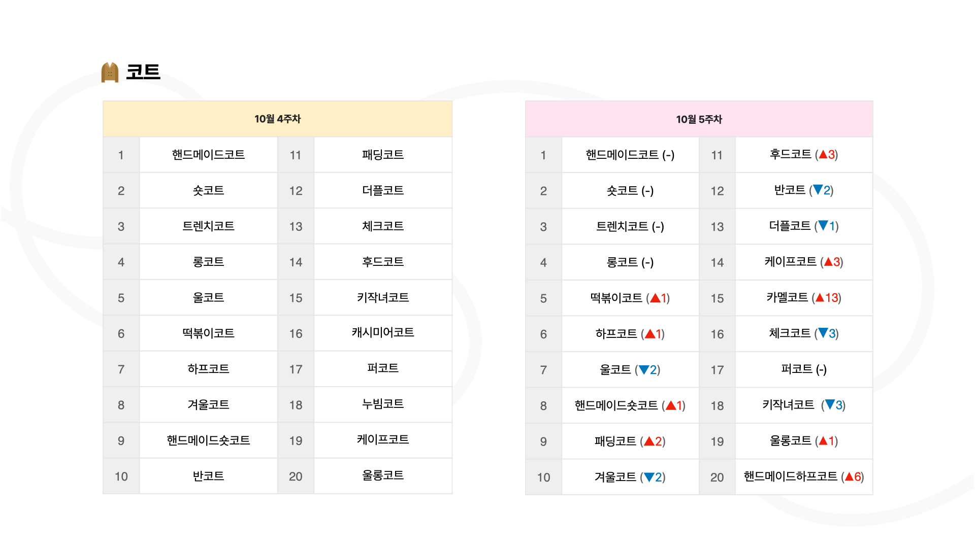Screen dimensions: 975x548
Task: Click the red up arrow next to 후드코트
Action: tap(823, 154)
